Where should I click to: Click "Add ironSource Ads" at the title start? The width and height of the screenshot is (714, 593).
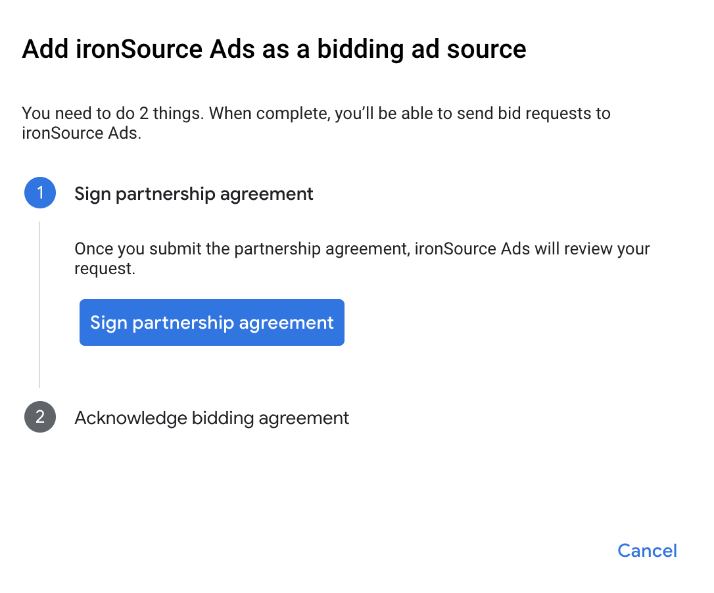tap(133, 50)
